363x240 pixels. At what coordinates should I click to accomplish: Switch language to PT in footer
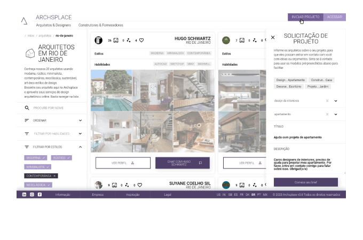259,195
